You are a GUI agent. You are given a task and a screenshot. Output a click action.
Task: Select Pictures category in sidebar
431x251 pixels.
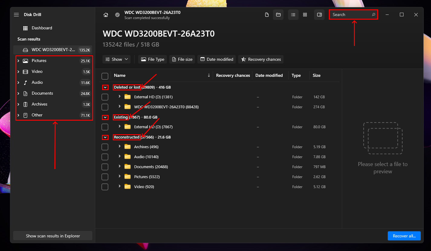39,61
